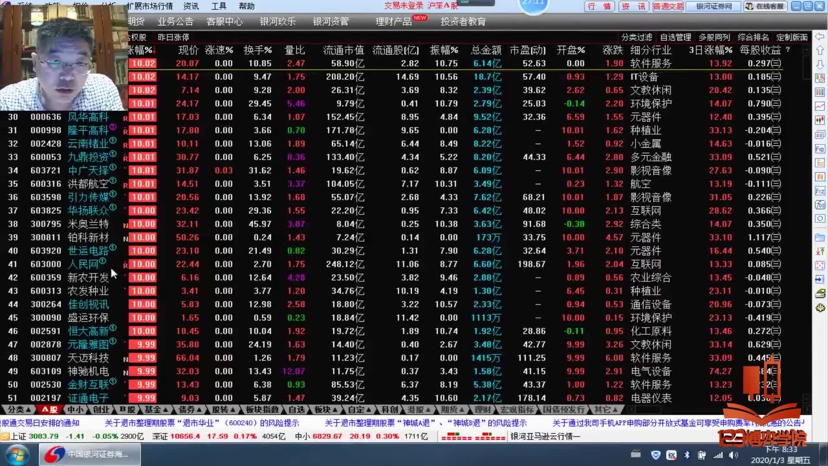Click the 中国银河证券 taskbar button
This screenshot has height=466, width=828.
pos(90,454)
